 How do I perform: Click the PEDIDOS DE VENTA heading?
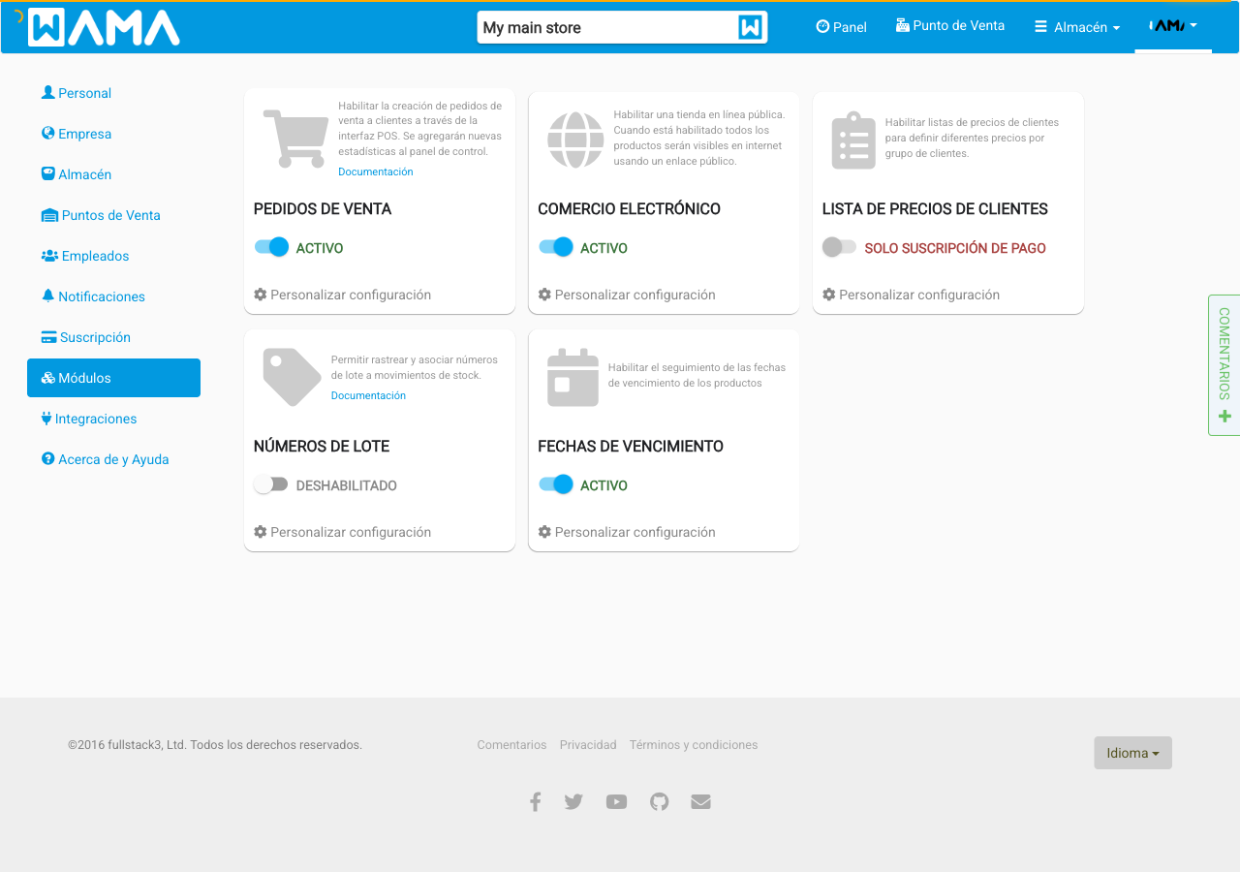click(323, 209)
